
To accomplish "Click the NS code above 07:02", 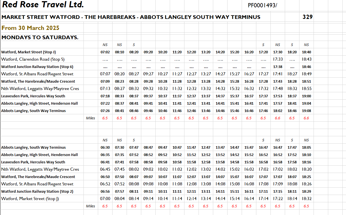I will (x=105, y=45).
